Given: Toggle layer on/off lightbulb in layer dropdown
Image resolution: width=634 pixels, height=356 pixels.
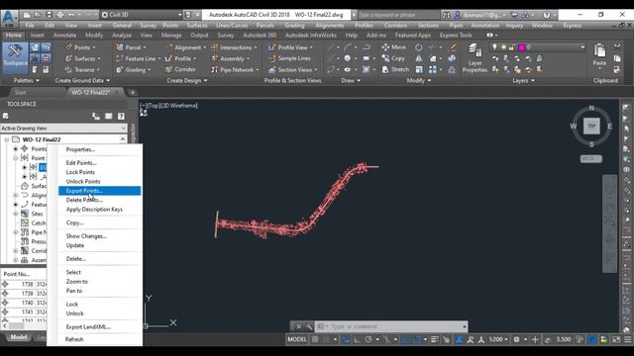Looking at the screenshot, I should click(x=494, y=47).
